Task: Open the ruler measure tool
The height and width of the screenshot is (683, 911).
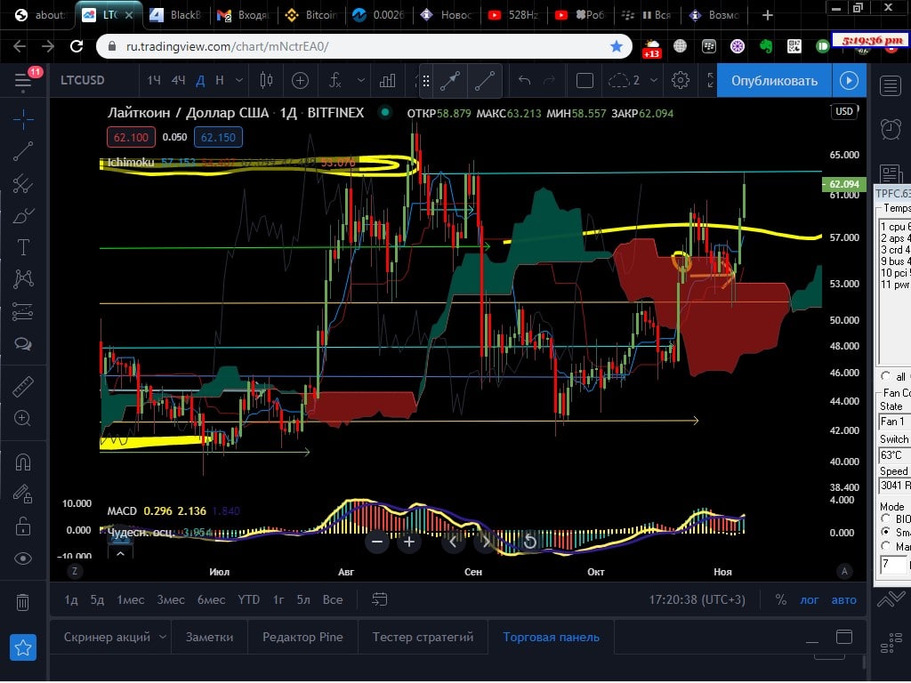Action: (x=23, y=387)
